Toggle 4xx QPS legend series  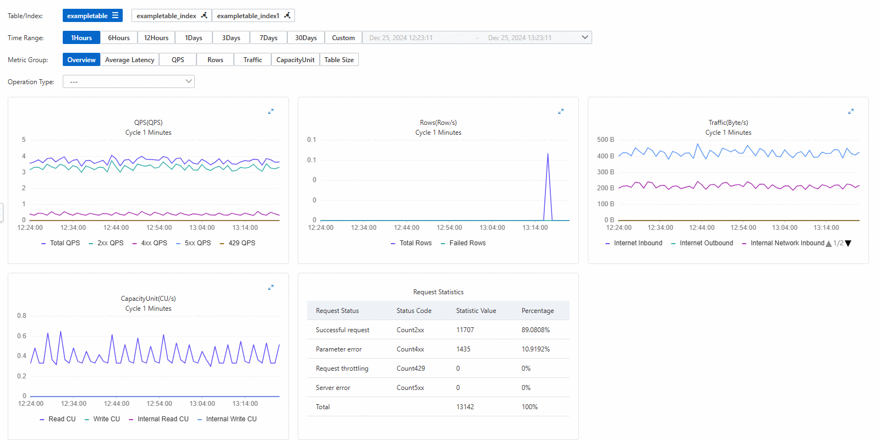tap(150, 243)
